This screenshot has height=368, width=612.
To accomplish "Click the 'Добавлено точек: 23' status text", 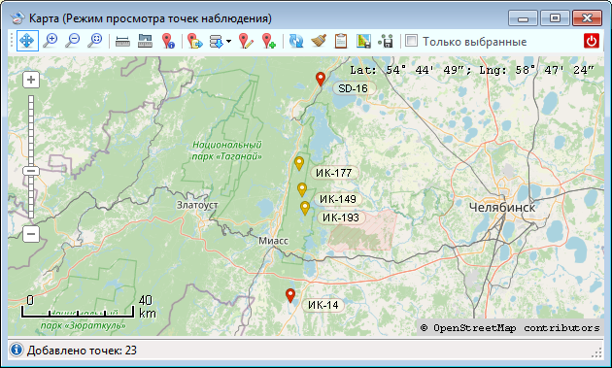I will (82, 351).
